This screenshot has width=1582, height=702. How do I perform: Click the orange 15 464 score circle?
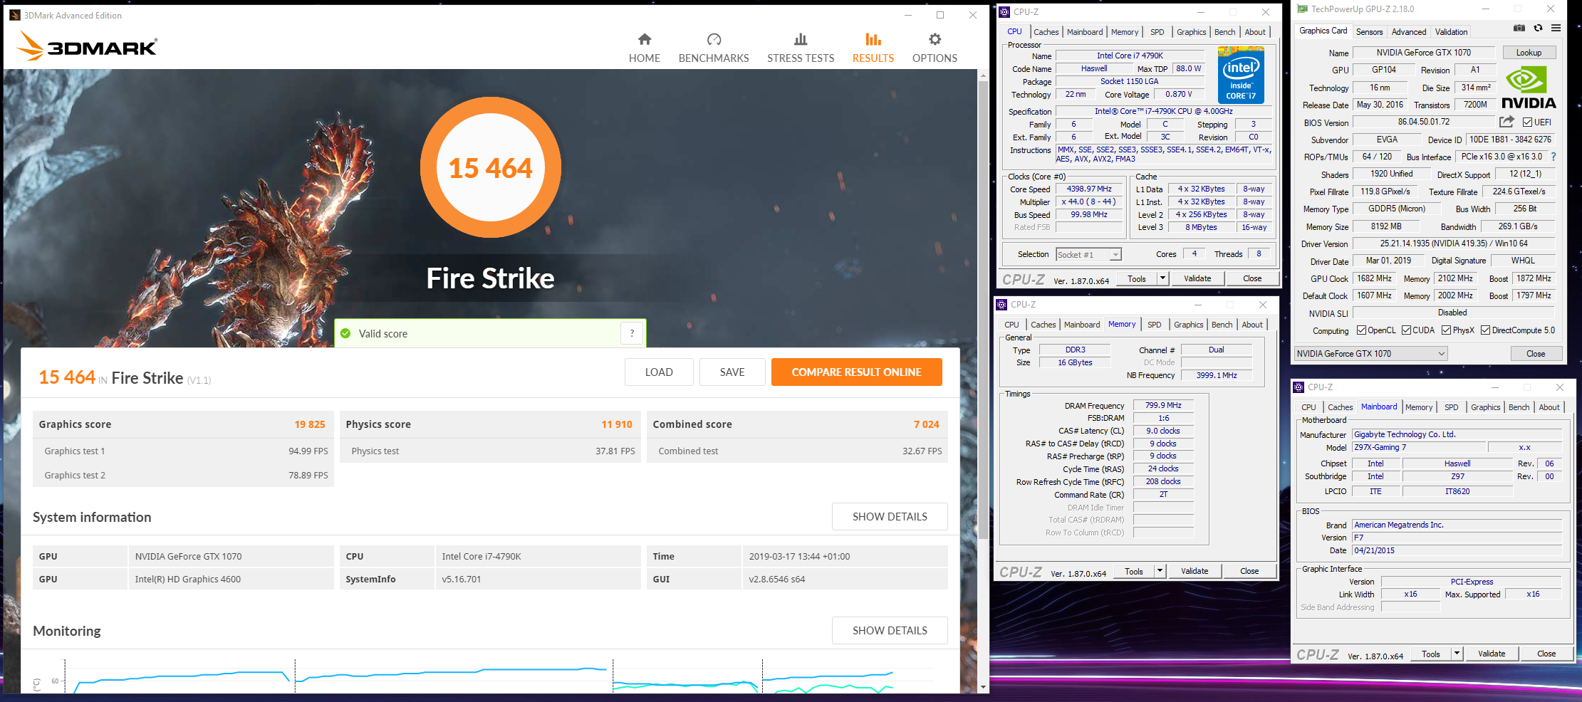(x=491, y=168)
